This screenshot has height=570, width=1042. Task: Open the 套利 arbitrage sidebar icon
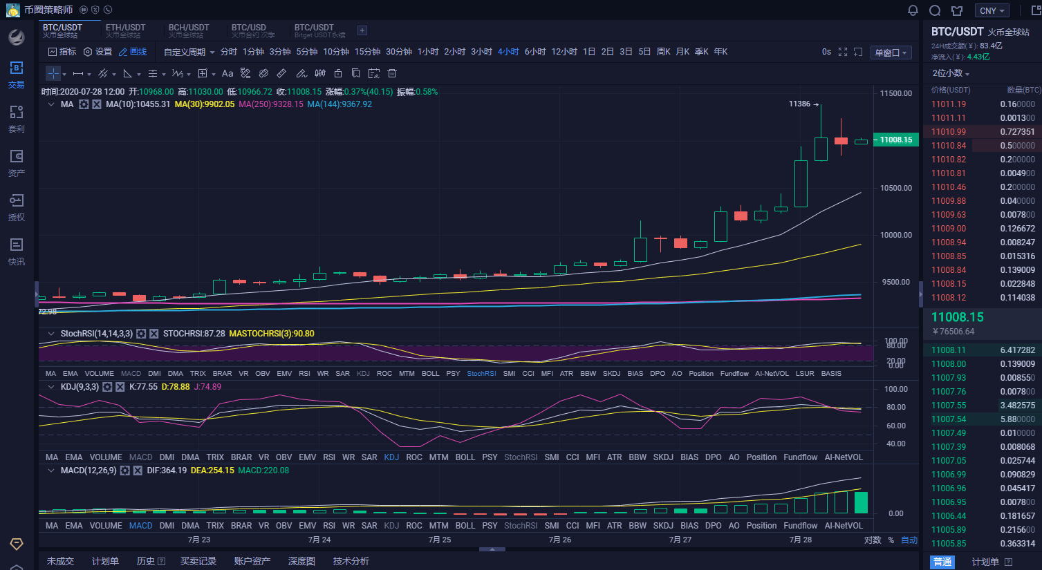[x=17, y=119]
